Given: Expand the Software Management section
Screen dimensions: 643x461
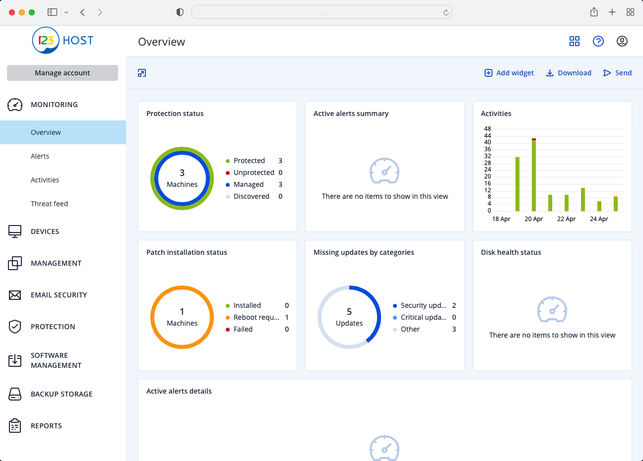Looking at the screenshot, I should pyautogui.click(x=56, y=360).
